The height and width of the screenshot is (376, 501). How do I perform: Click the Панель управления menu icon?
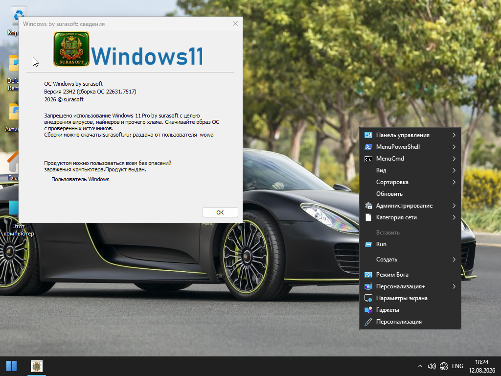click(x=368, y=135)
